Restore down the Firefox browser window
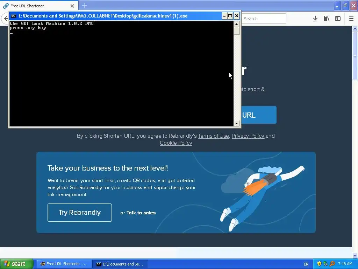 pyautogui.click(x=345, y=6)
